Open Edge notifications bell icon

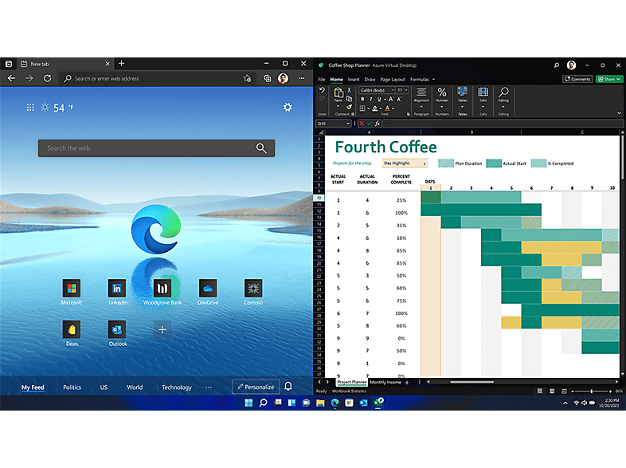(x=288, y=386)
